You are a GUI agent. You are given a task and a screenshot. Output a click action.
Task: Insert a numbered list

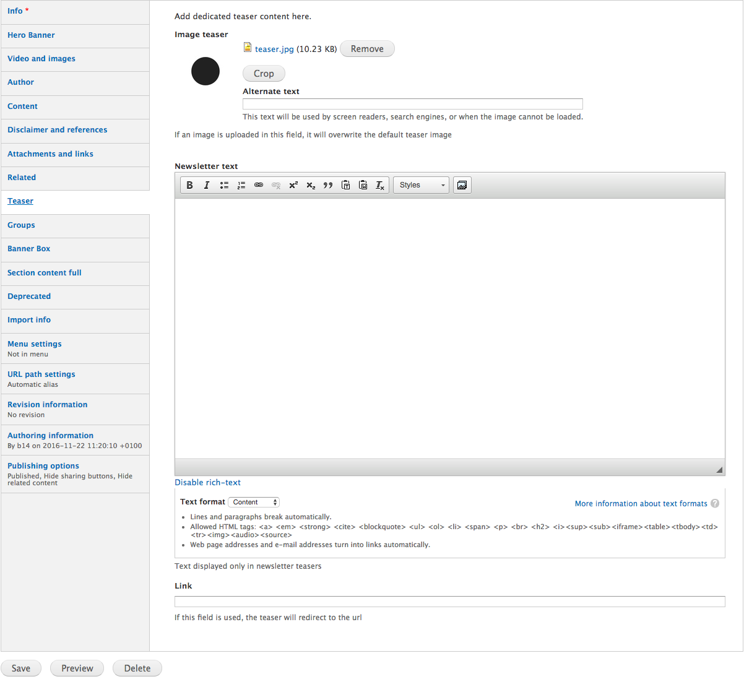pyautogui.click(x=241, y=185)
